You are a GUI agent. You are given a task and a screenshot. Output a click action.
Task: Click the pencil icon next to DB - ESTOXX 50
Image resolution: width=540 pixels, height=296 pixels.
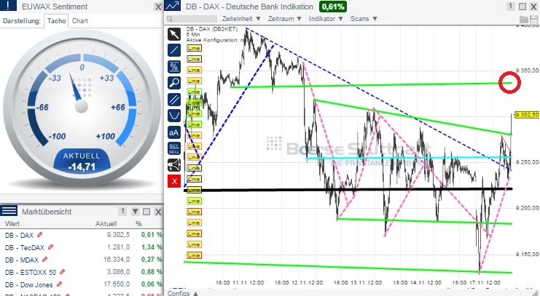[62, 271]
